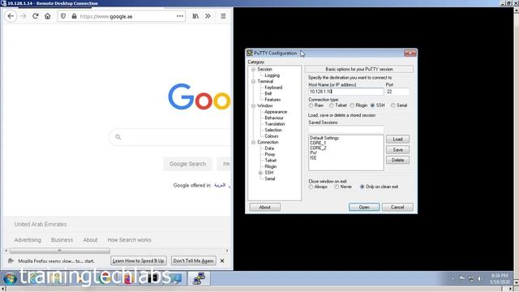Cancel the PuTTY Configuration dialog

pos(397,207)
